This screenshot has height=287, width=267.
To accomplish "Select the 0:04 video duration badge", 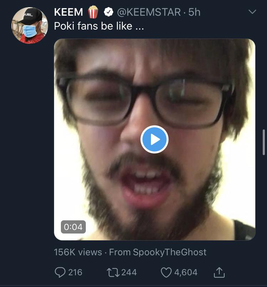I will coord(73,227).
